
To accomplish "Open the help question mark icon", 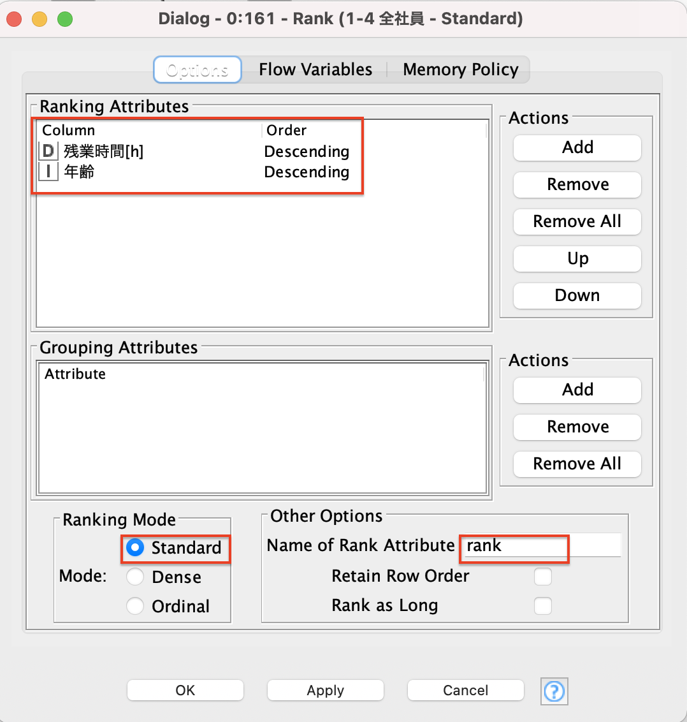I will pyautogui.click(x=554, y=691).
